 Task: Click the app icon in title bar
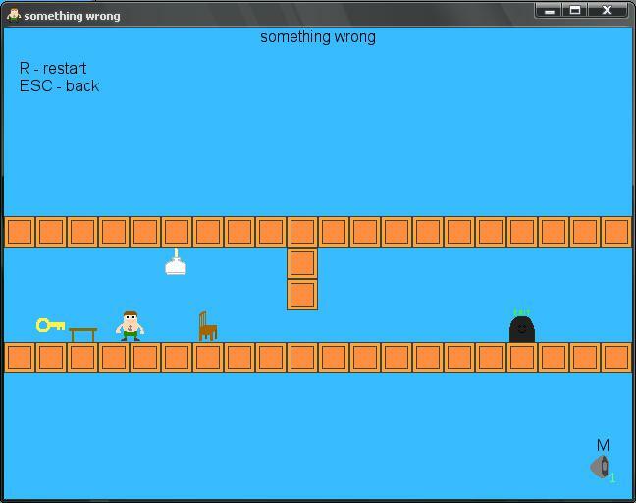tap(14, 15)
